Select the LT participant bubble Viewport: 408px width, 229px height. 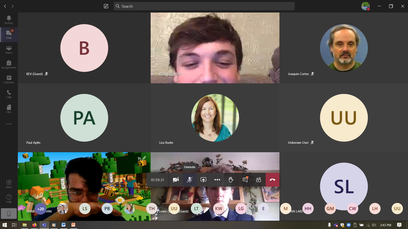[x=196, y=209]
